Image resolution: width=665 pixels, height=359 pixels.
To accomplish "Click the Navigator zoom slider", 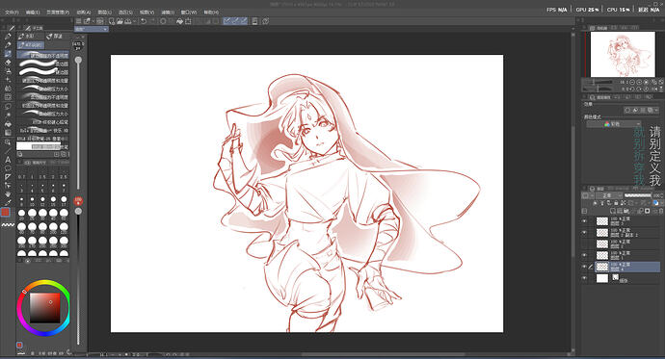I will coord(598,82).
